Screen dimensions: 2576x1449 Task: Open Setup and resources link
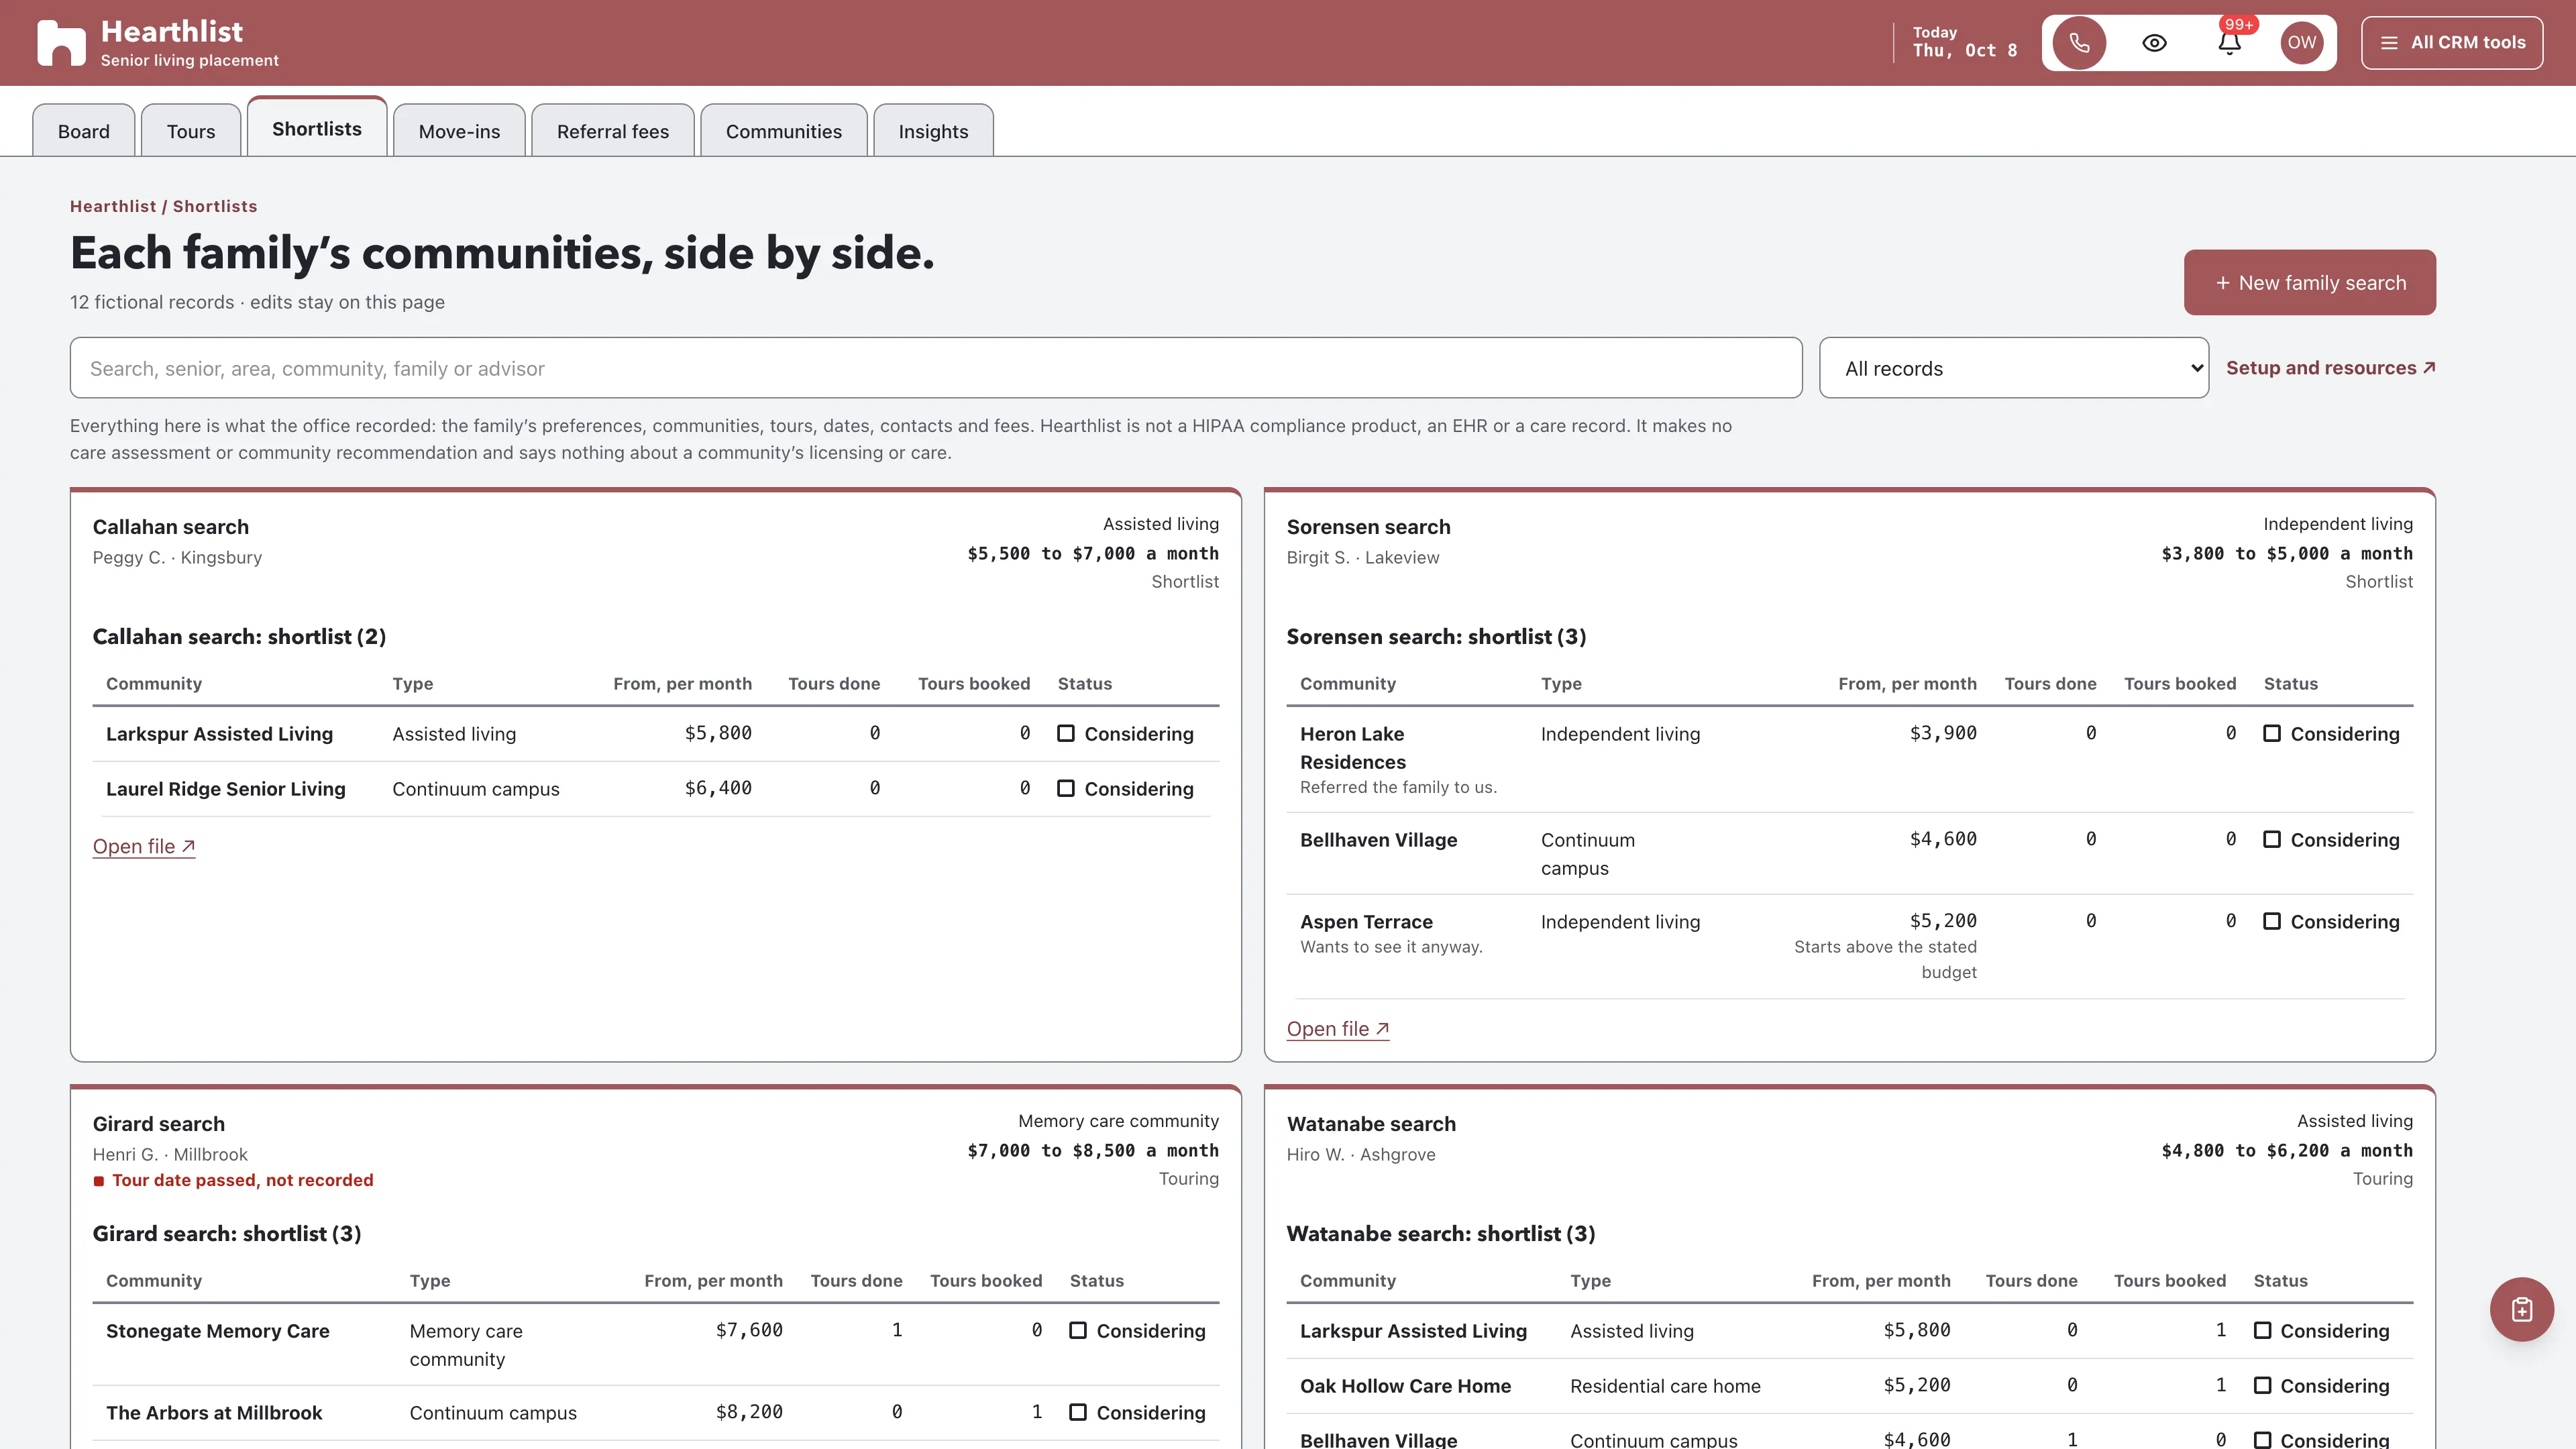(x=2331, y=368)
